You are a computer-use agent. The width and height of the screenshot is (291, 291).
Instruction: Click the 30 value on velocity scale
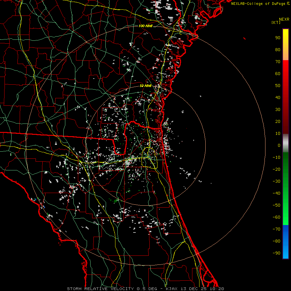(x=278, y=110)
